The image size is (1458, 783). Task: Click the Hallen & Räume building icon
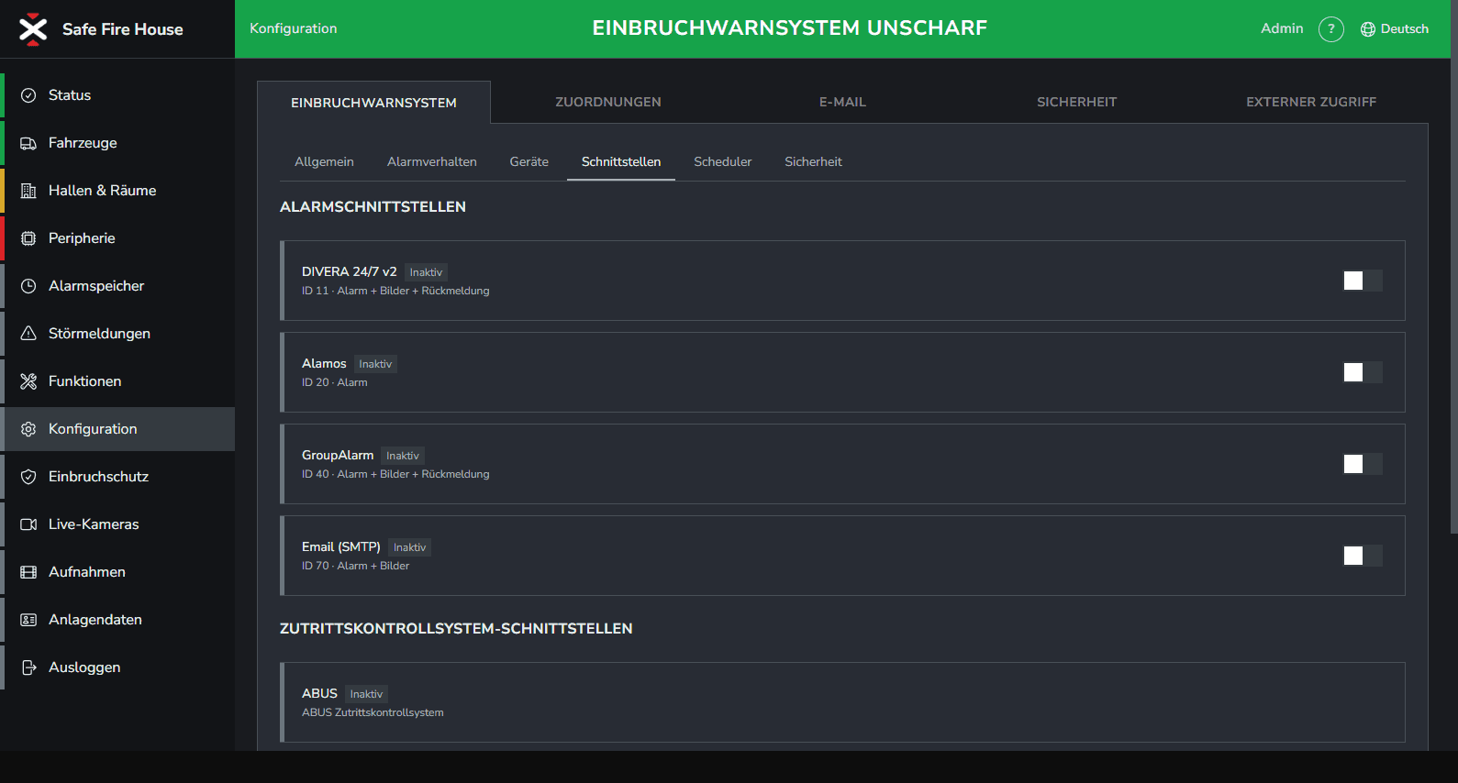(28, 191)
